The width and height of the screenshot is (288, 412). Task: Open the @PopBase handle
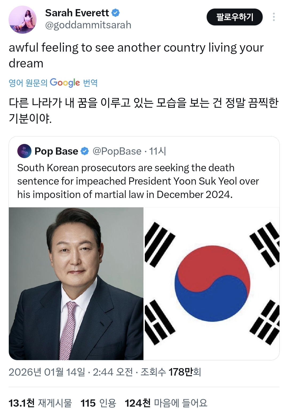click(x=117, y=151)
